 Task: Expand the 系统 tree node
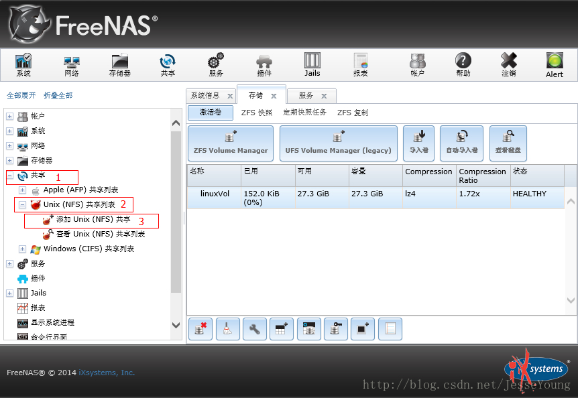[9, 131]
